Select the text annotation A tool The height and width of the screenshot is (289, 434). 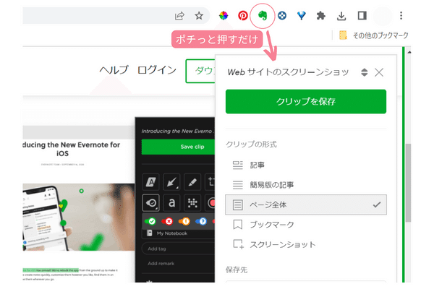150,182
